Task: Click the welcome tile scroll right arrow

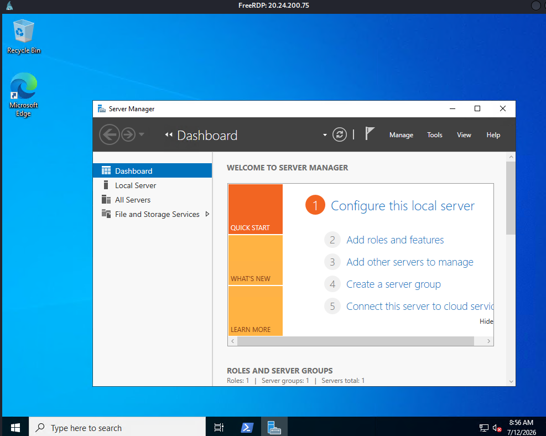Action: tap(488, 341)
